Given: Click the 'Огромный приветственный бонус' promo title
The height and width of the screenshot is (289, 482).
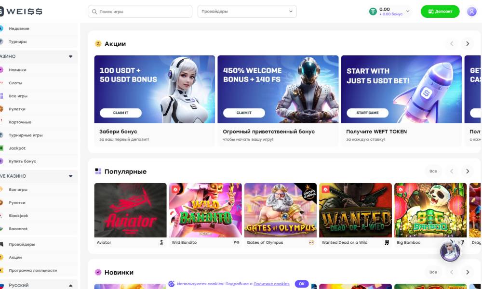Looking at the screenshot, I should pos(268,131).
